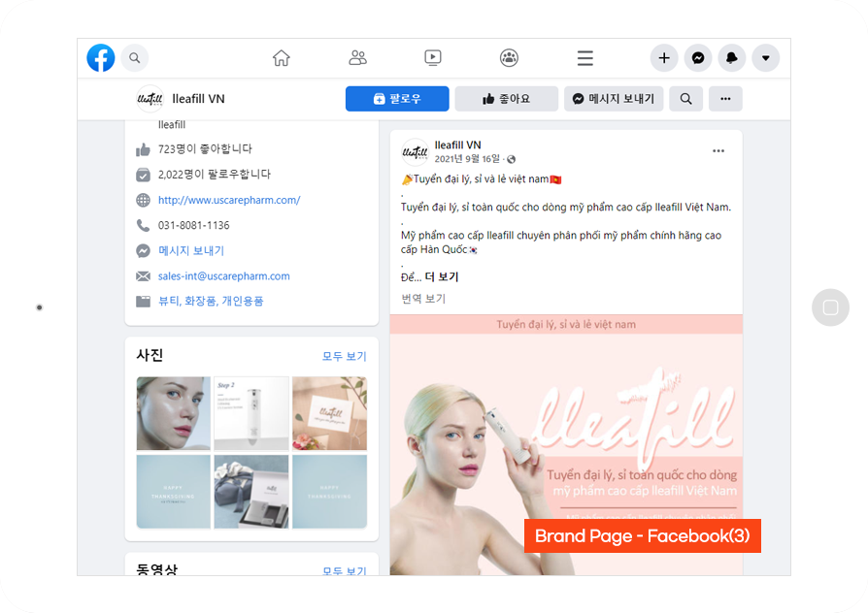Click the phone icon in About panel
868x613 pixels.
tap(143, 225)
